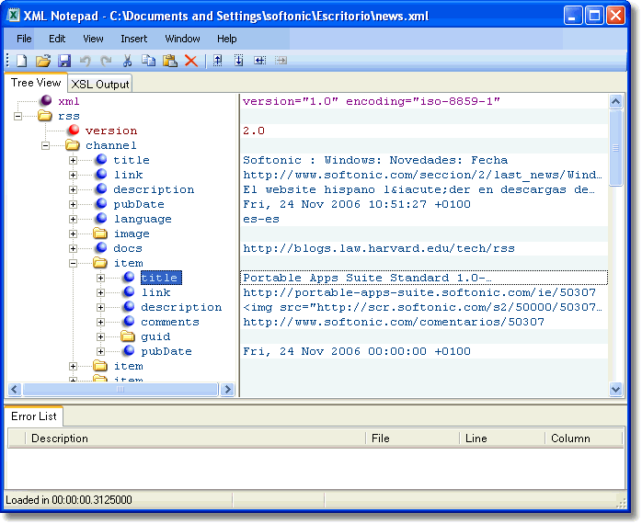Click the File column header
This screenshot has width=642, height=524.
[x=412, y=439]
